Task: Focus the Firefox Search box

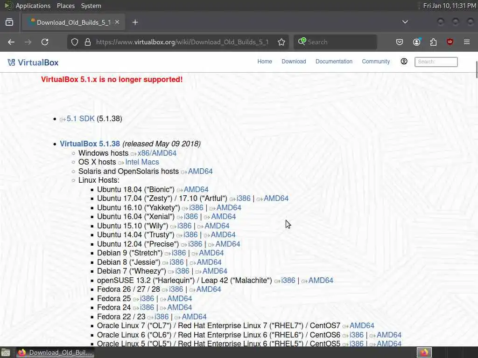Action: pyautogui.click(x=335, y=42)
